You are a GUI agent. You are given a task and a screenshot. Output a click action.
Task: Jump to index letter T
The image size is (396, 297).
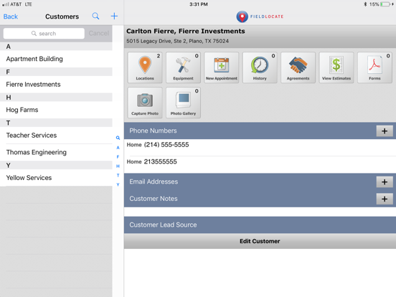pyautogui.click(x=118, y=175)
